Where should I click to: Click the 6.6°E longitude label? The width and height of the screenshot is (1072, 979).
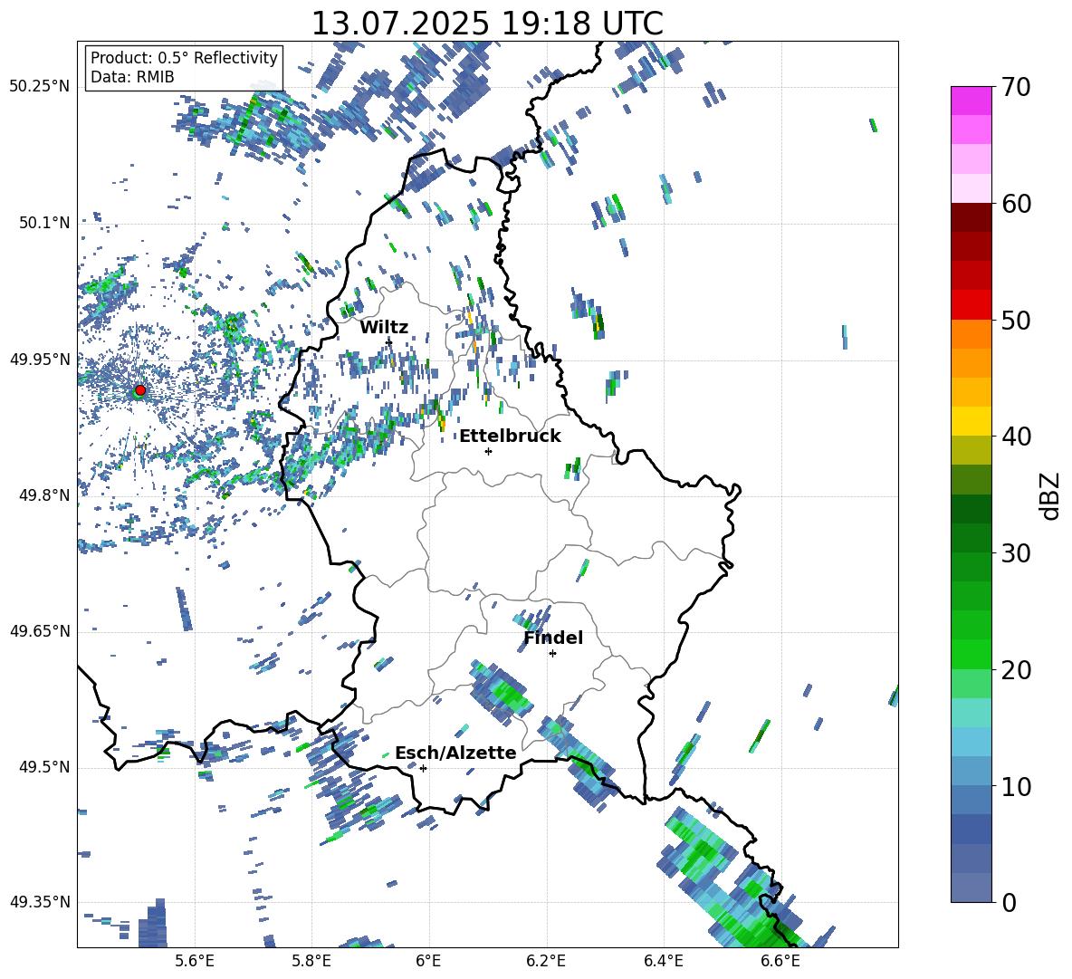point(780,961)
